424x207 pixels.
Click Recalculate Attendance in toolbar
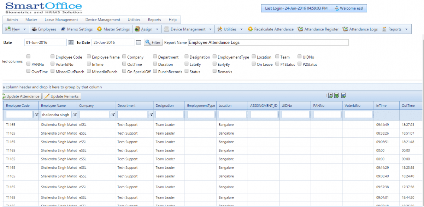[x=271, y=29]
